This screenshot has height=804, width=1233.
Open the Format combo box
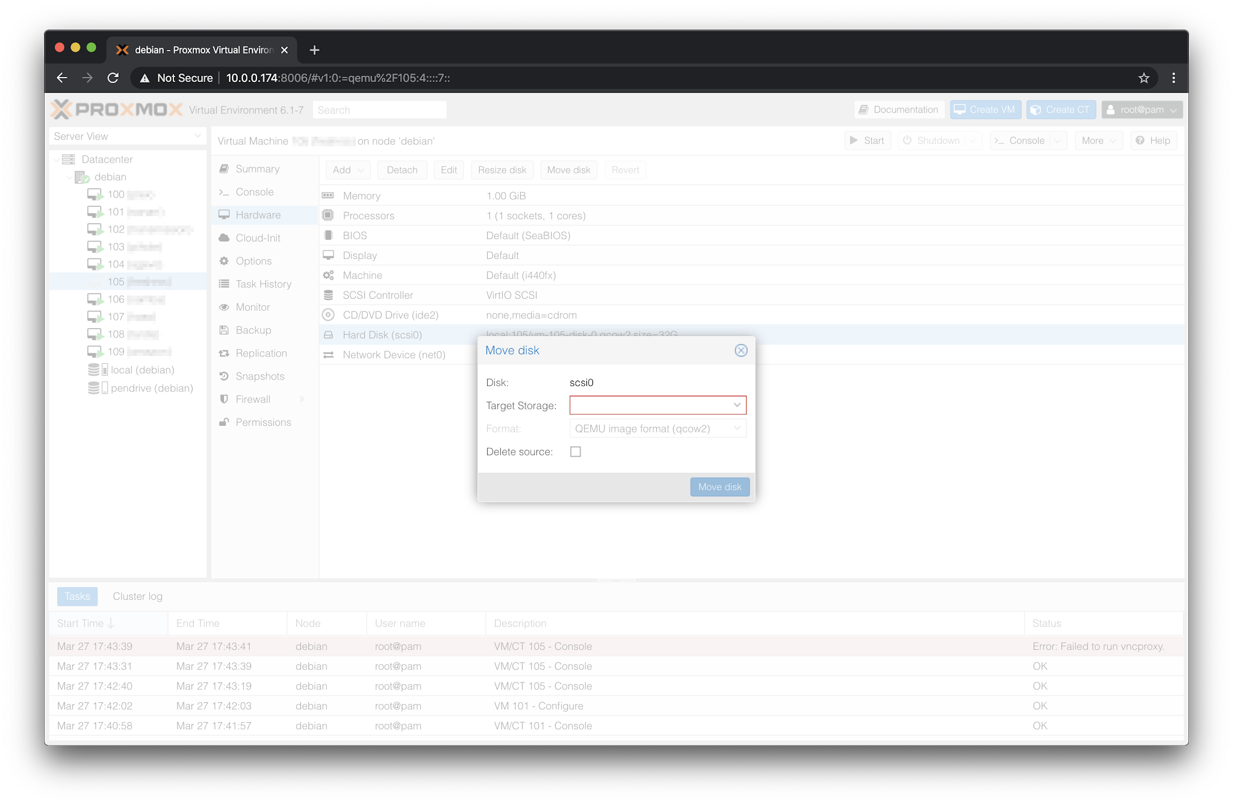[x=657, y=429]
